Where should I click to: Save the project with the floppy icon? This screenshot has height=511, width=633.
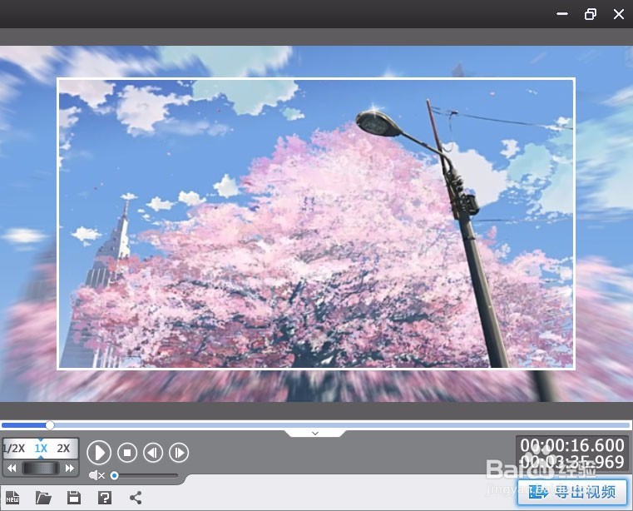74,498
